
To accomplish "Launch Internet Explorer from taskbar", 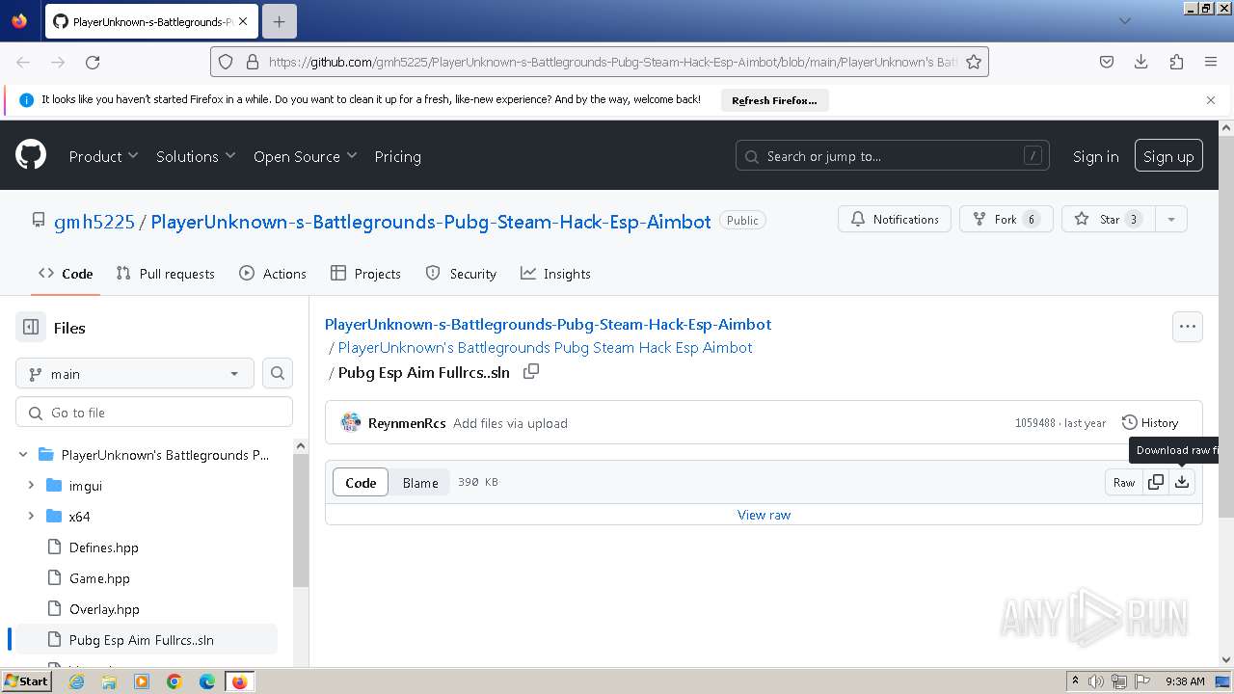I will (x=76, y=681).
